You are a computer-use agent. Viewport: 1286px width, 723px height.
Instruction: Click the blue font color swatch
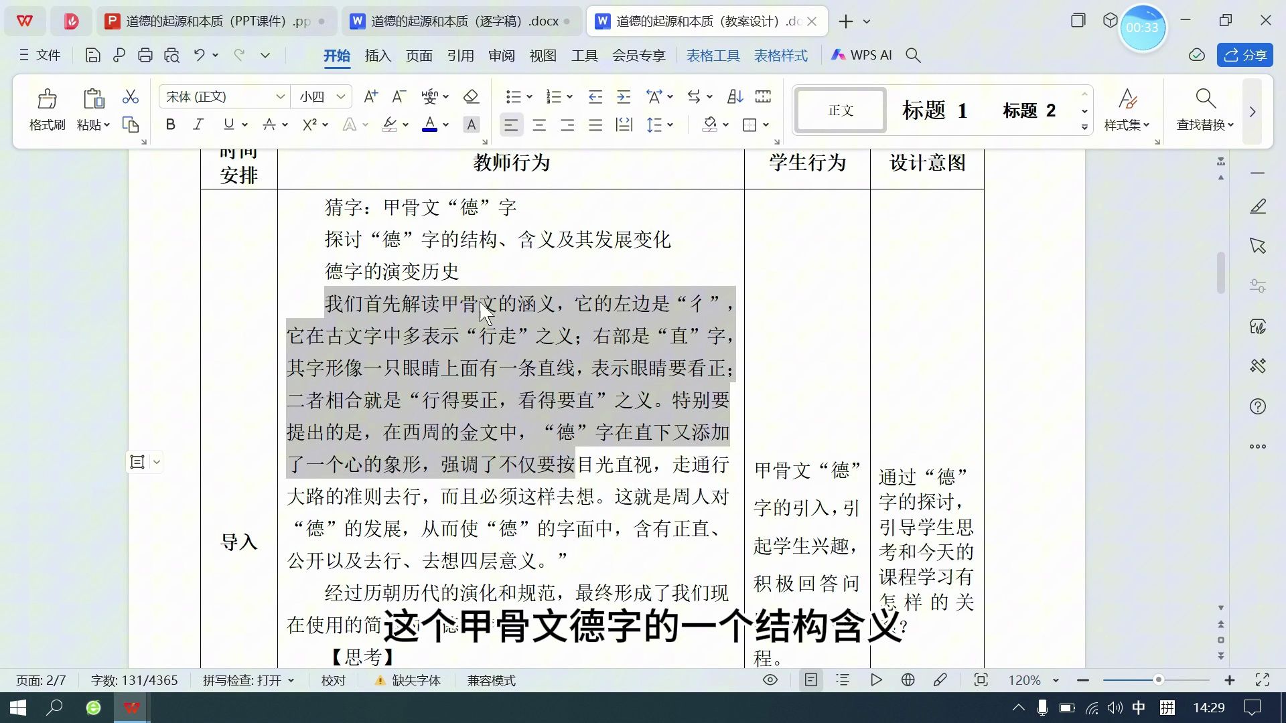(x=430, y=125)
